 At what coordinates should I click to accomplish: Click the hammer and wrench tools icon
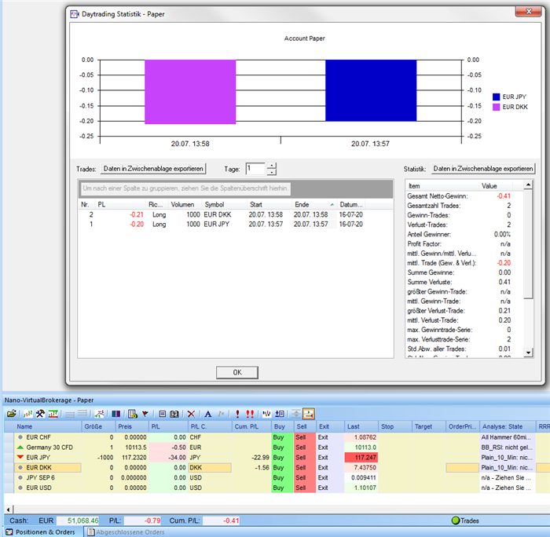[x=40, y=413]
